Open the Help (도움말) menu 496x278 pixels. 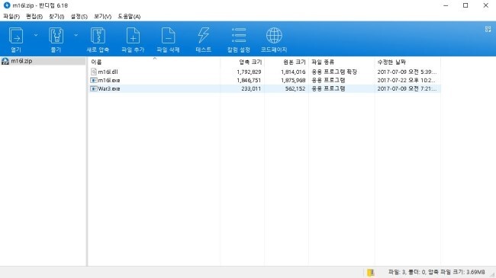[x=129, y=17]
